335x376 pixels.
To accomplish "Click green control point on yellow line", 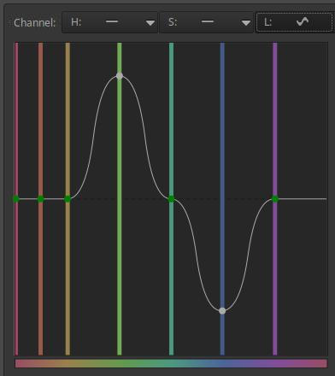I will [x=68, y=199].
